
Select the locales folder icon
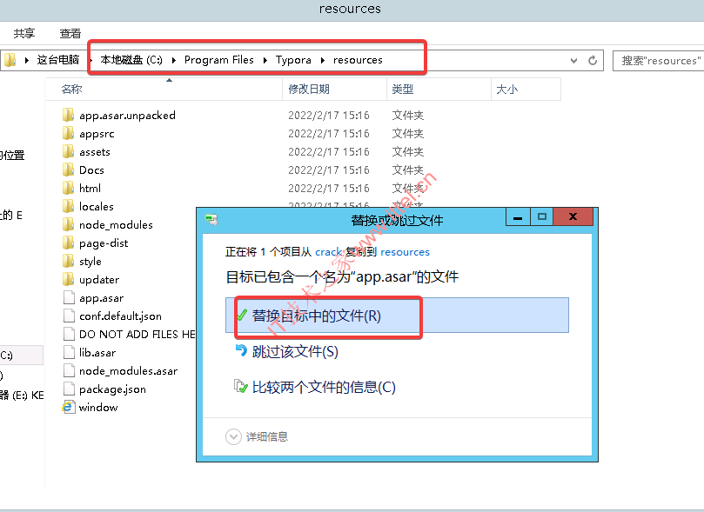(x=68, y=207)
